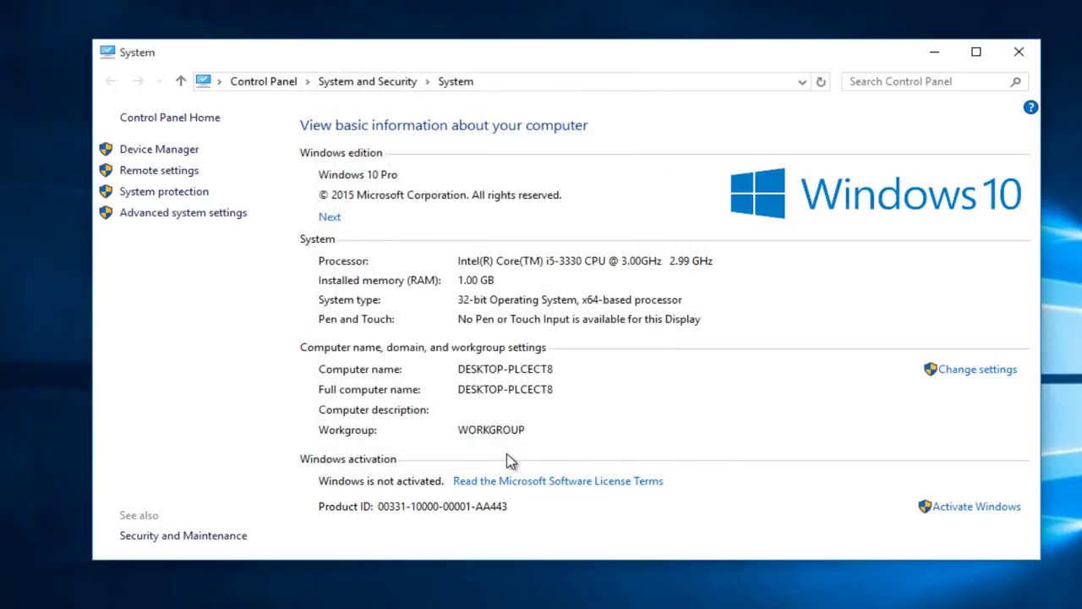
Task: Select the 'WORKGROUP' workgroup value
Action: [x=491, y=430]
